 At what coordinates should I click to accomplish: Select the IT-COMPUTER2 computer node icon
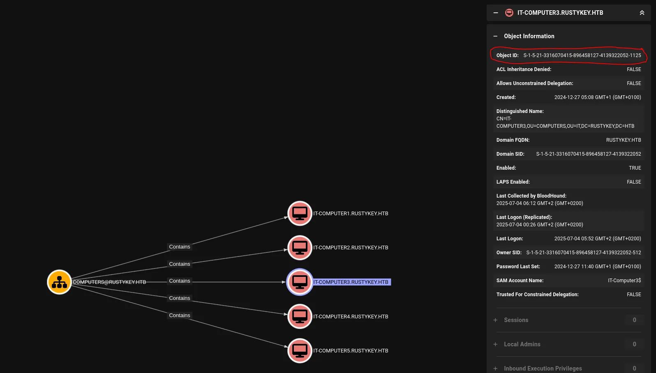point(300,248)
